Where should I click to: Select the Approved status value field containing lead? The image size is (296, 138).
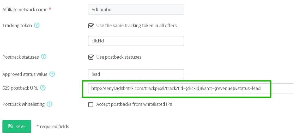[x=136, y=74]
